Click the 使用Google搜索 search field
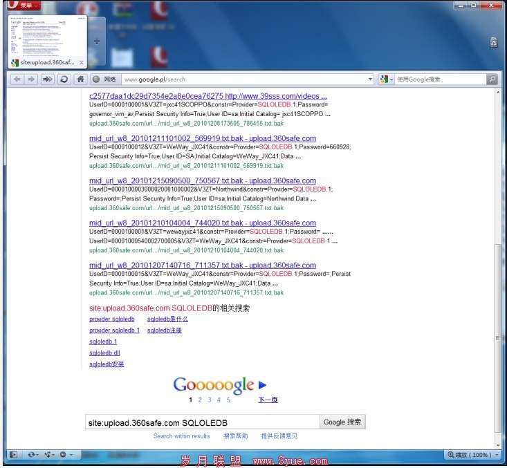This screenshot has height=468, width=507. pyautogui.click(x=441, y=79)
